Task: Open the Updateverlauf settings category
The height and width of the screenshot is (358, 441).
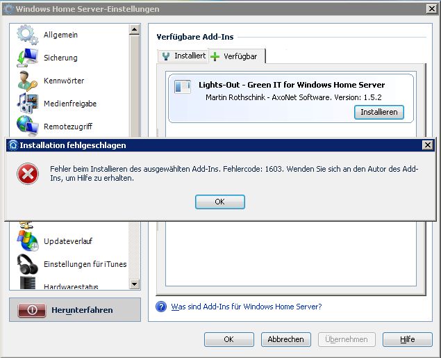Action: [x=68, y=241]
